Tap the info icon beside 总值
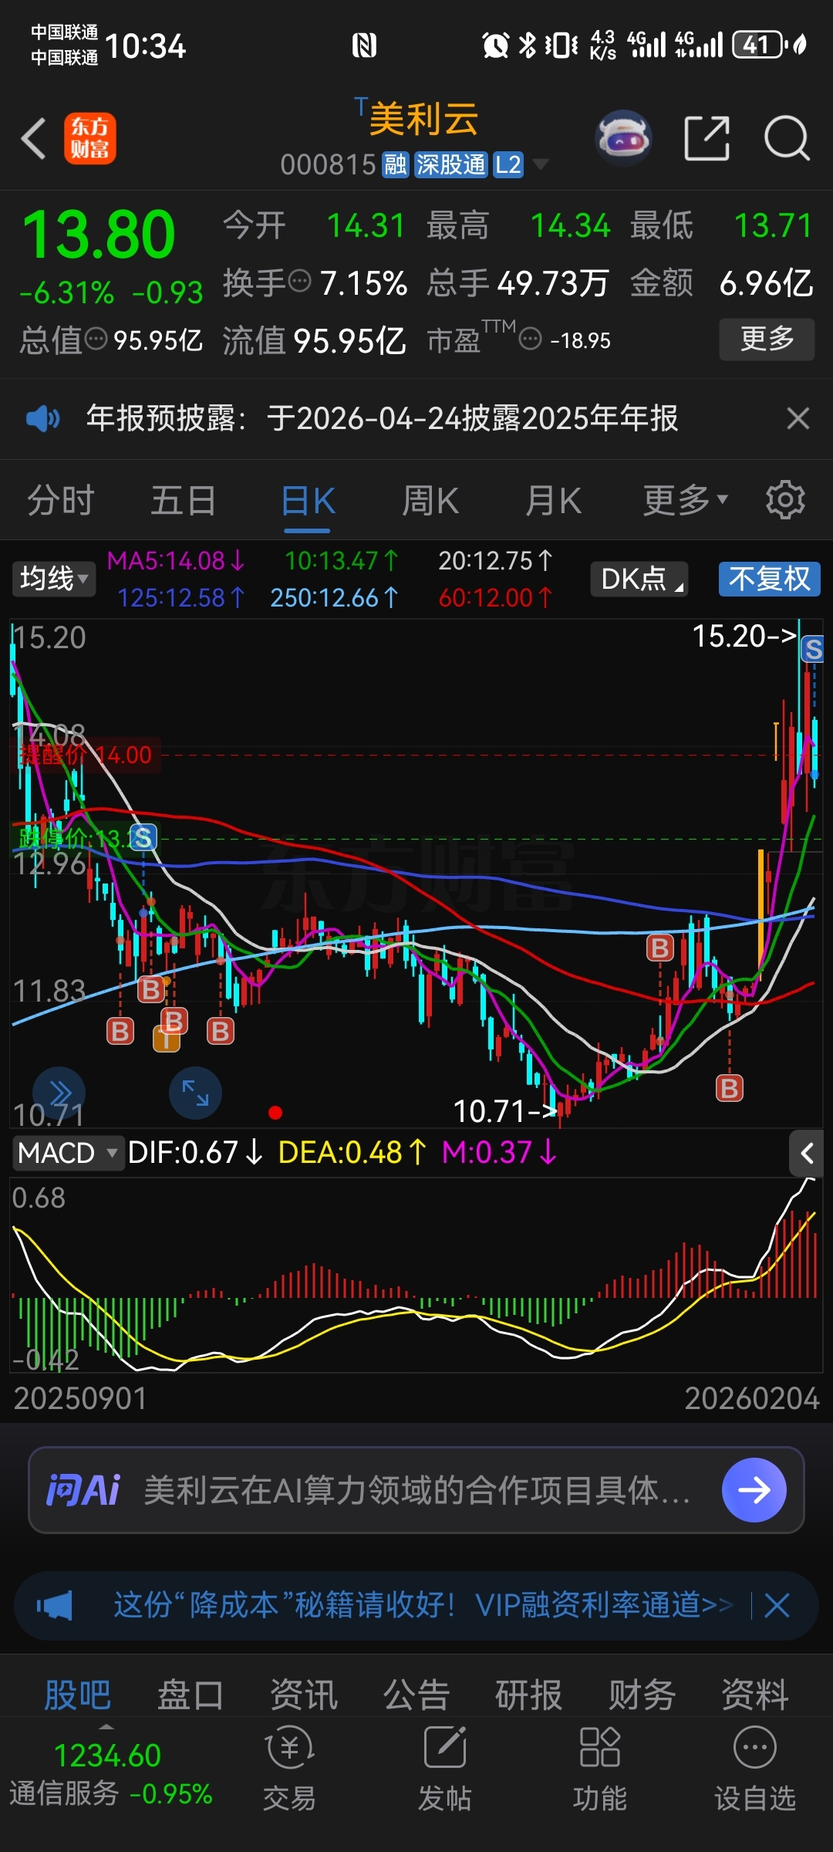Viewport: 833px width, 1852px height. pyautogui.click(x=96, y=339)
